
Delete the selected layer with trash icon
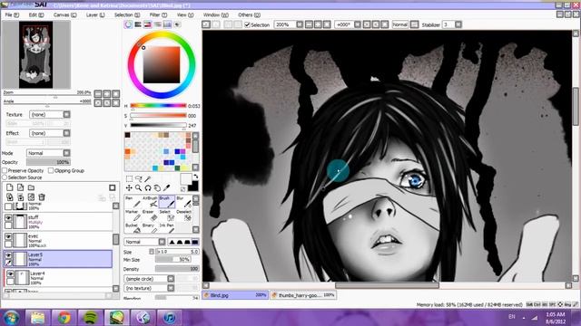(42, 197)
